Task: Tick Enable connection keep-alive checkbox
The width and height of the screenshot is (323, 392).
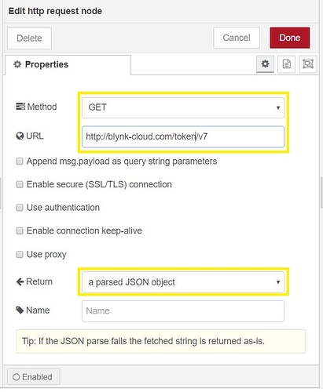Action: (20, 231)
